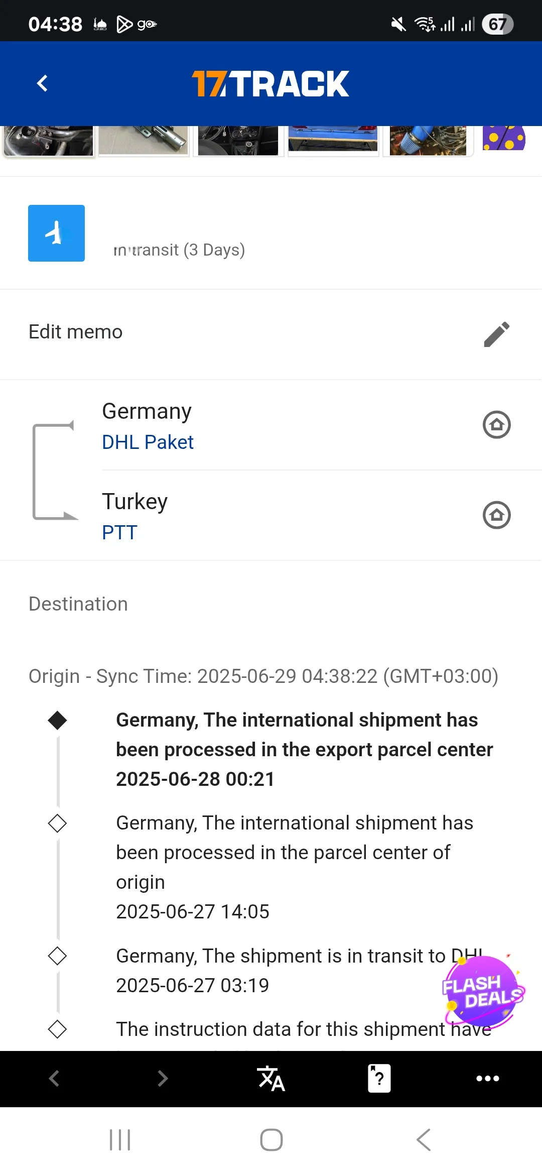This screenshot has height=1175, width=542.
Task: Tap the Flash Deals floating badge
Action: [x=482, y=990]
